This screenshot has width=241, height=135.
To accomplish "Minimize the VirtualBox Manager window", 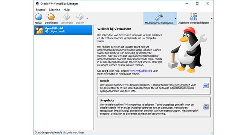I will point(187,3).
